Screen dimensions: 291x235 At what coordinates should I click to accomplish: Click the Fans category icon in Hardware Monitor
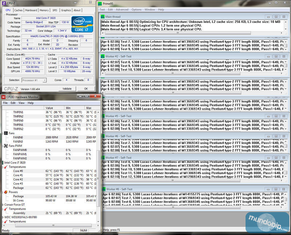(6, 133)
